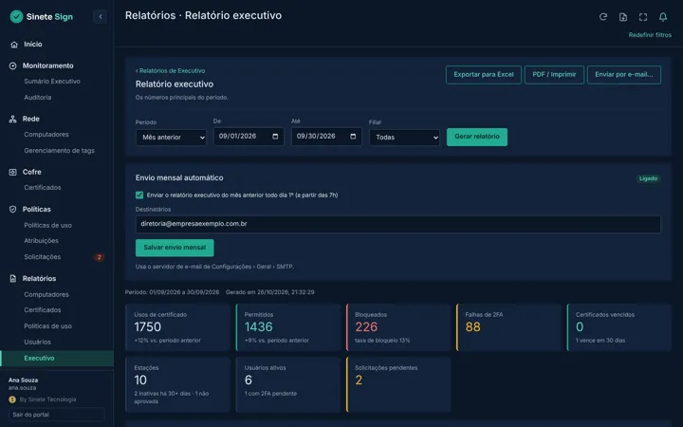This screenshot has width=683, height=427.
Task: Open Usuários report in the sidebar
Action: point(37,342)
